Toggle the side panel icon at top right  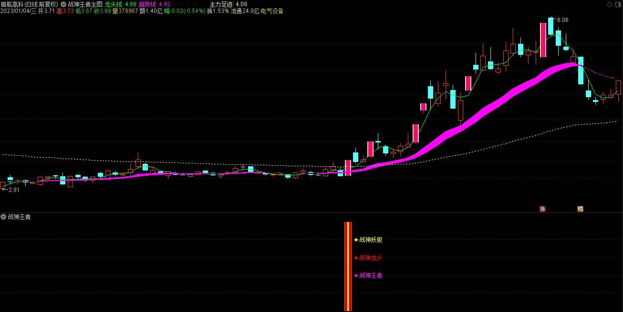pos(618,4)
